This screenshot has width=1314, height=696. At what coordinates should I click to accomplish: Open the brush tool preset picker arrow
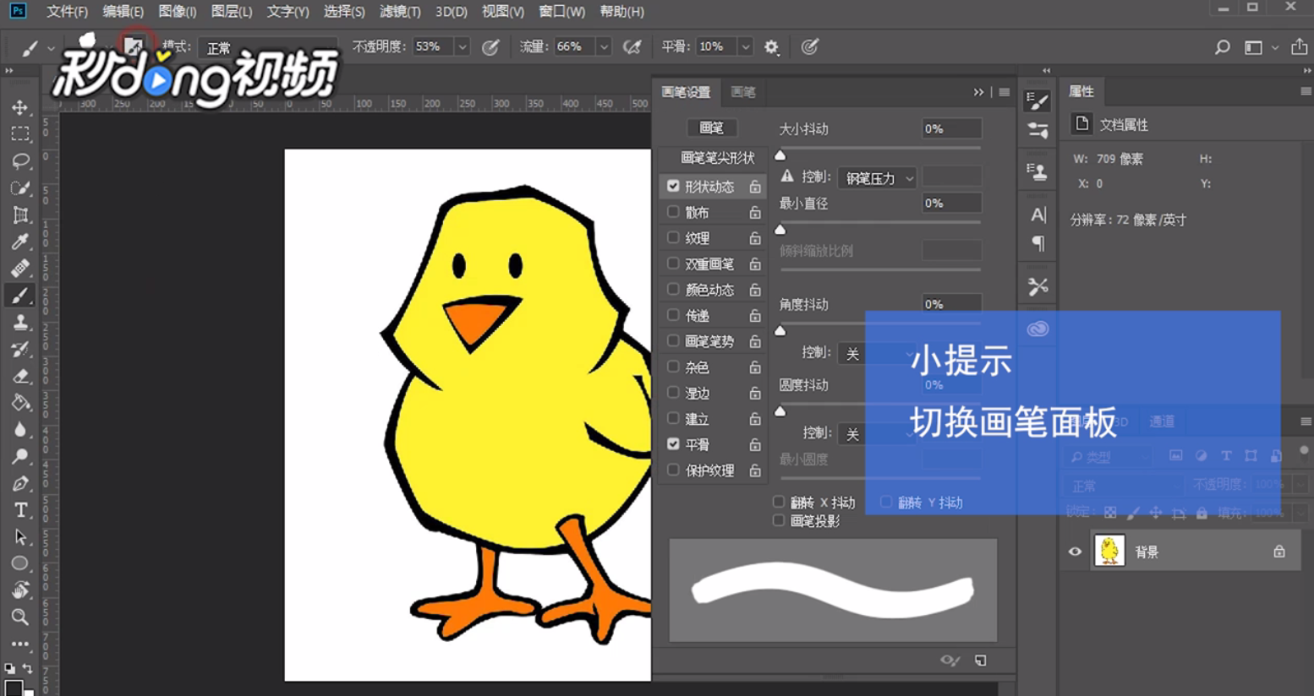[51, 48]
